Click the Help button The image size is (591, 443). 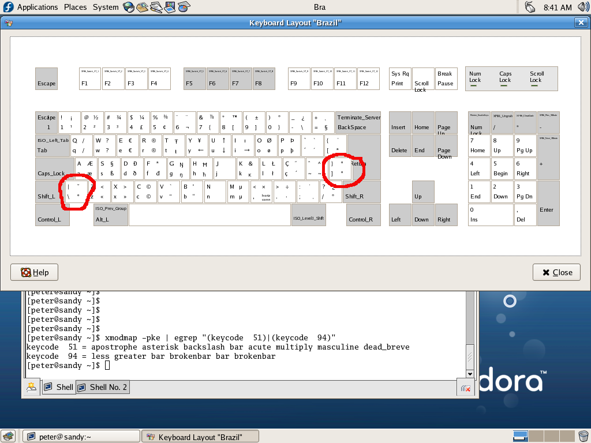[x=35, y=272]
